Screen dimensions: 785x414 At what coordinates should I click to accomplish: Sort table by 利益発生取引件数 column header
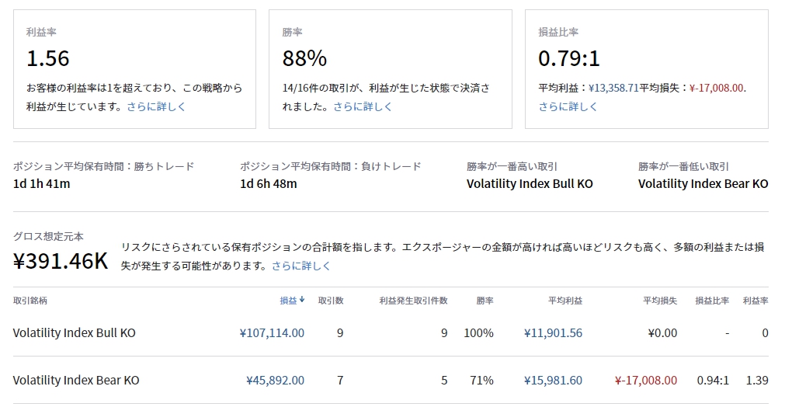tap(413, 301)
